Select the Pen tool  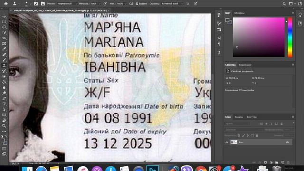4,98
